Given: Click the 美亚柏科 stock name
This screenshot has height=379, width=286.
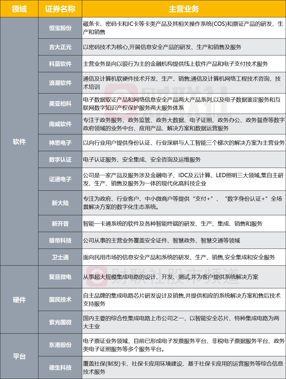Looking at the screenshot, I should (60, 104).
